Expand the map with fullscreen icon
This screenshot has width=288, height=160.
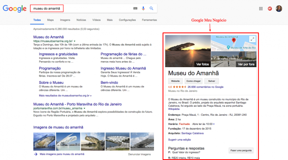(x=252, y=39)
